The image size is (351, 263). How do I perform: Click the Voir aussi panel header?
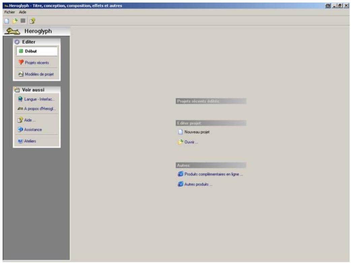click(37, 90)
